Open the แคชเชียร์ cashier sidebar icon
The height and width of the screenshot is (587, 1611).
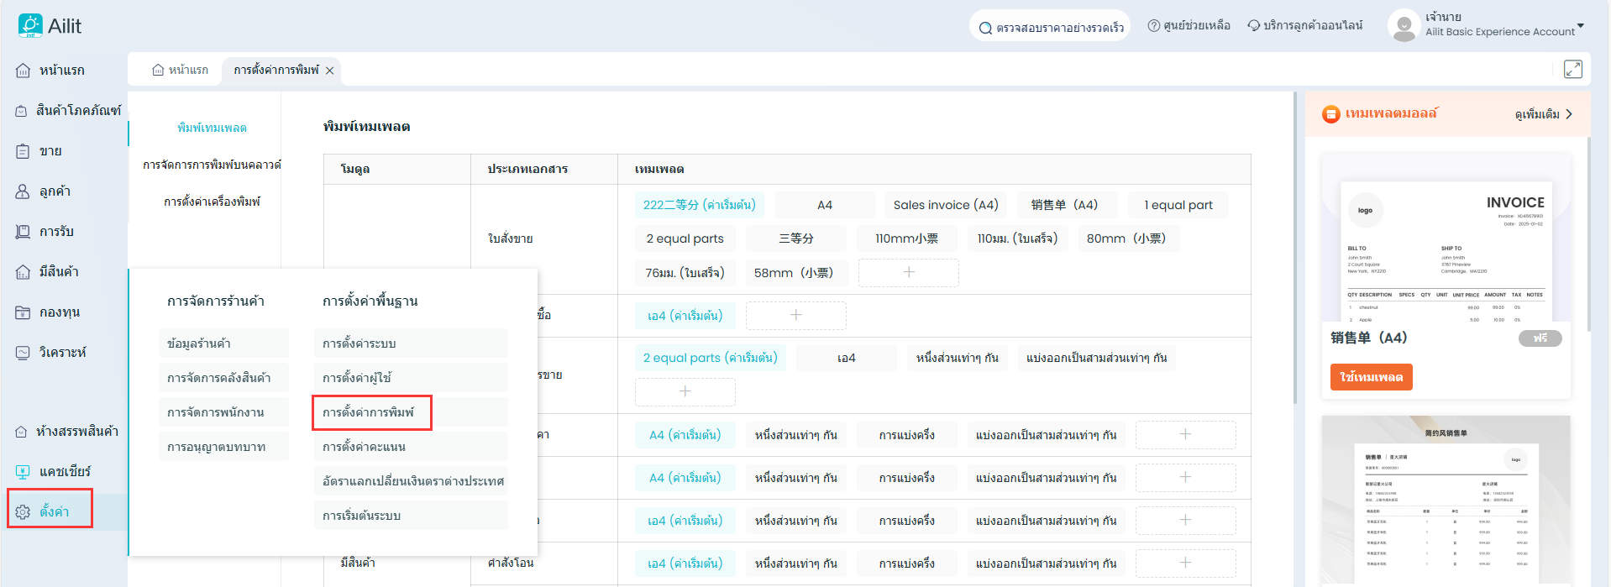tap(23, 472)
